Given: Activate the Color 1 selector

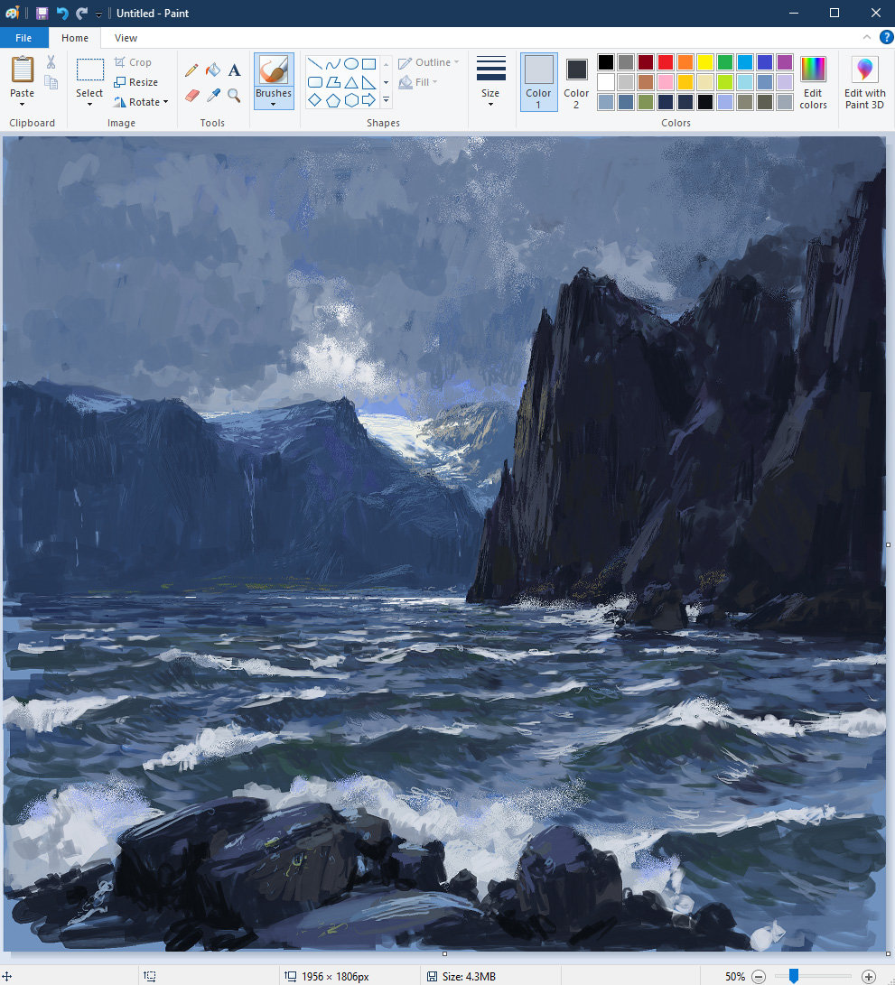Looking at the screenshot, I should (x=538, y=81).
